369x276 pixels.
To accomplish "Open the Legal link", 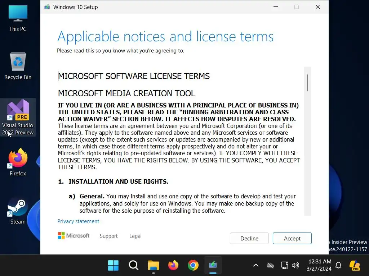I will (135, 236).
